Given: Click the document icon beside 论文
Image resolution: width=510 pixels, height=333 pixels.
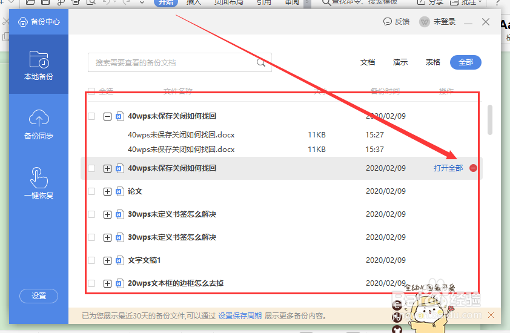Looking at the screenshot, I should (x=120, y=191).
